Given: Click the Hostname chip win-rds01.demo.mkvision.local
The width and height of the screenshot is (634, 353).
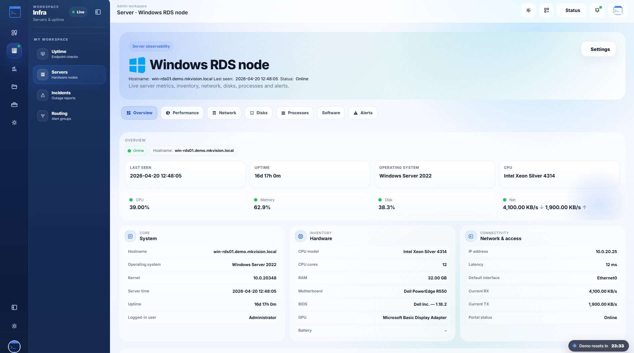Looking at the screenshot, I should coord(193,151).
